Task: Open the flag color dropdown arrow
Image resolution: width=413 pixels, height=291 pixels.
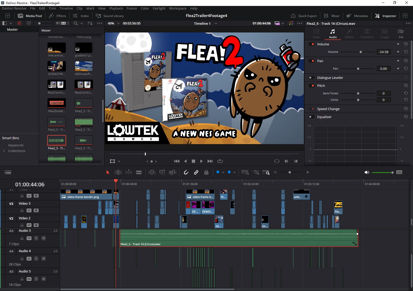Action: pos(223,172)
